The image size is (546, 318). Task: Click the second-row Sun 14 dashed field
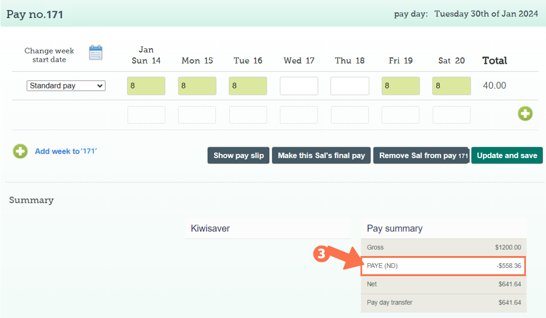coord(146,115)
